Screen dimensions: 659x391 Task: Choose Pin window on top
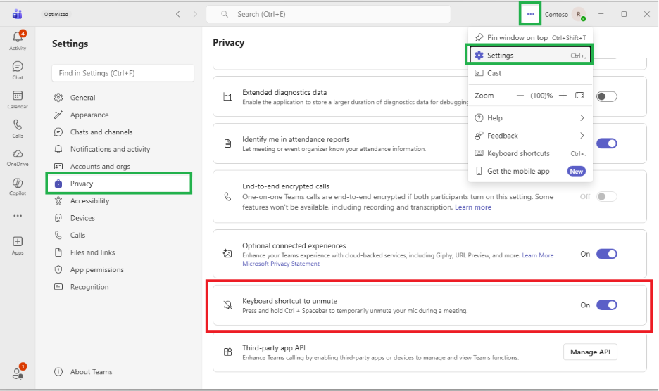point(530,37)
